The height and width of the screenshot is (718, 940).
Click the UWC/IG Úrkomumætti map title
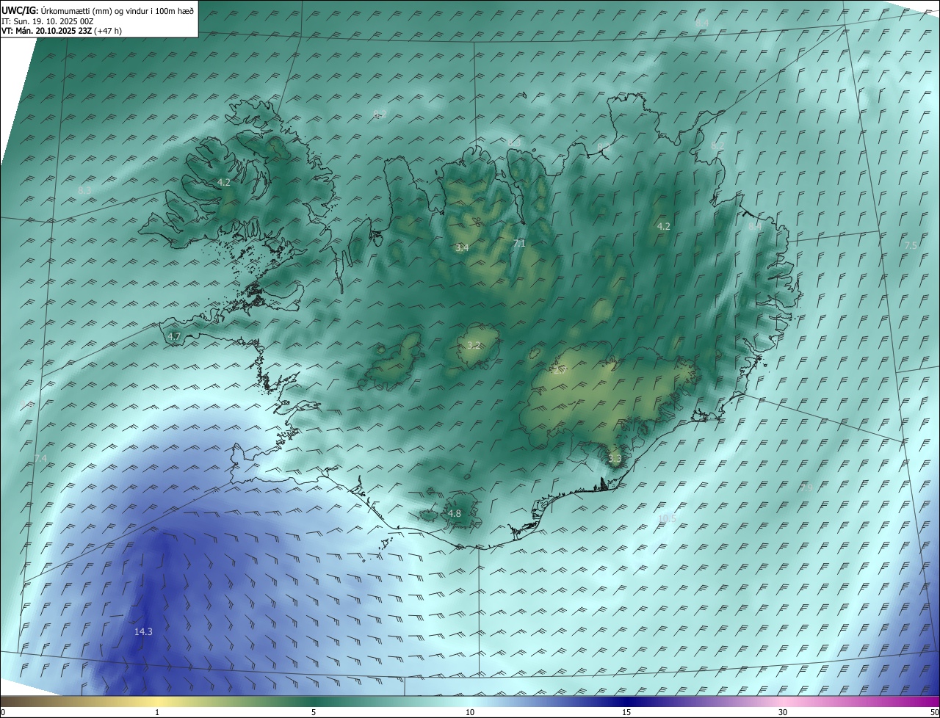98,11
